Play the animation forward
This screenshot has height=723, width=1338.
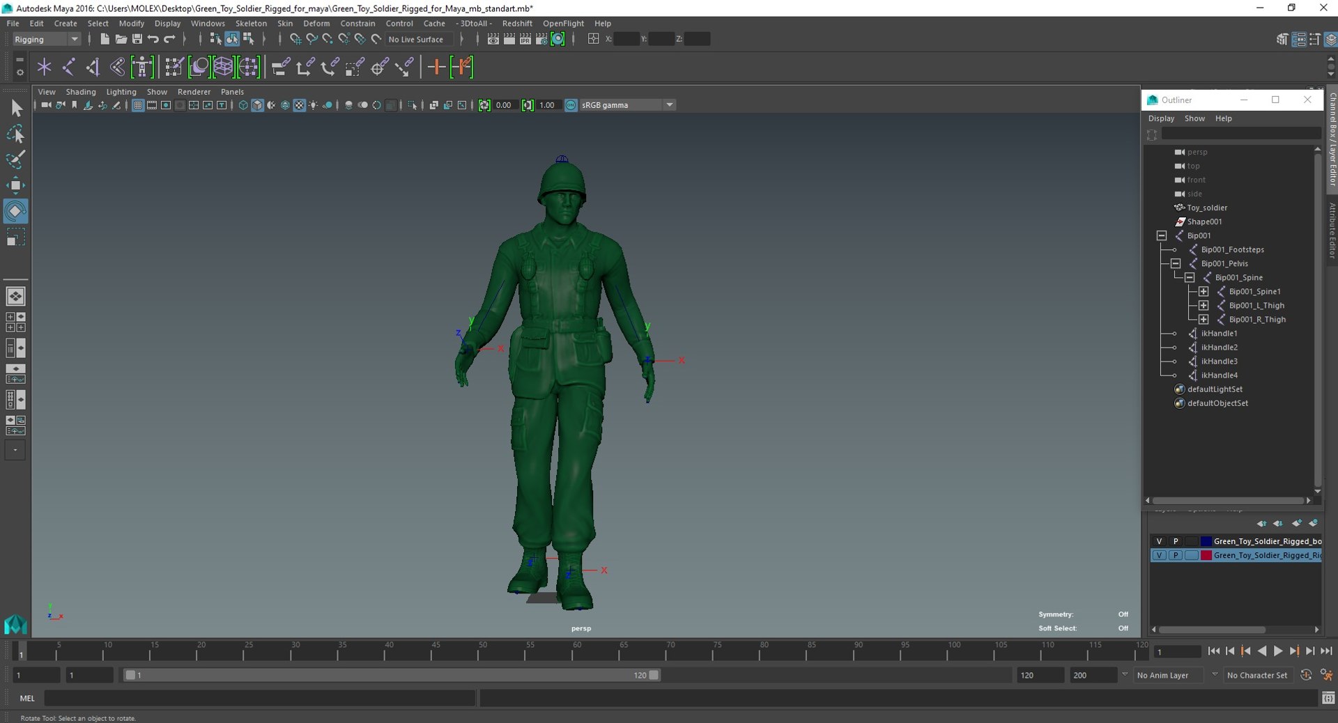coord(1278,651)
